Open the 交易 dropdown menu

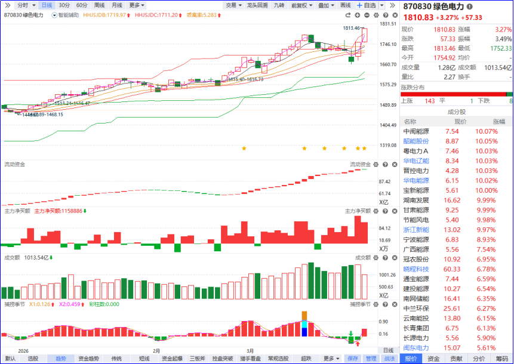click(233, 5)
